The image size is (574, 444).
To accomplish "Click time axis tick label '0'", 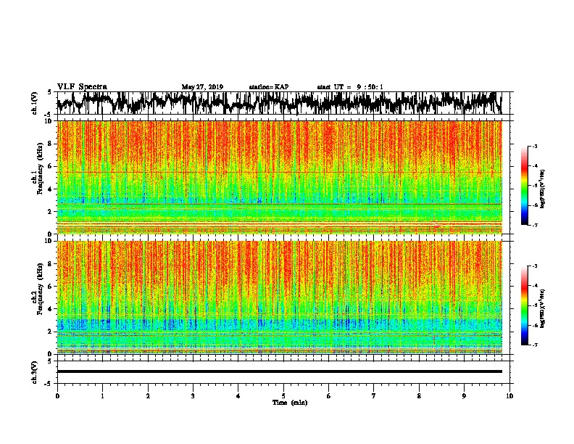I will pos(57,396).
